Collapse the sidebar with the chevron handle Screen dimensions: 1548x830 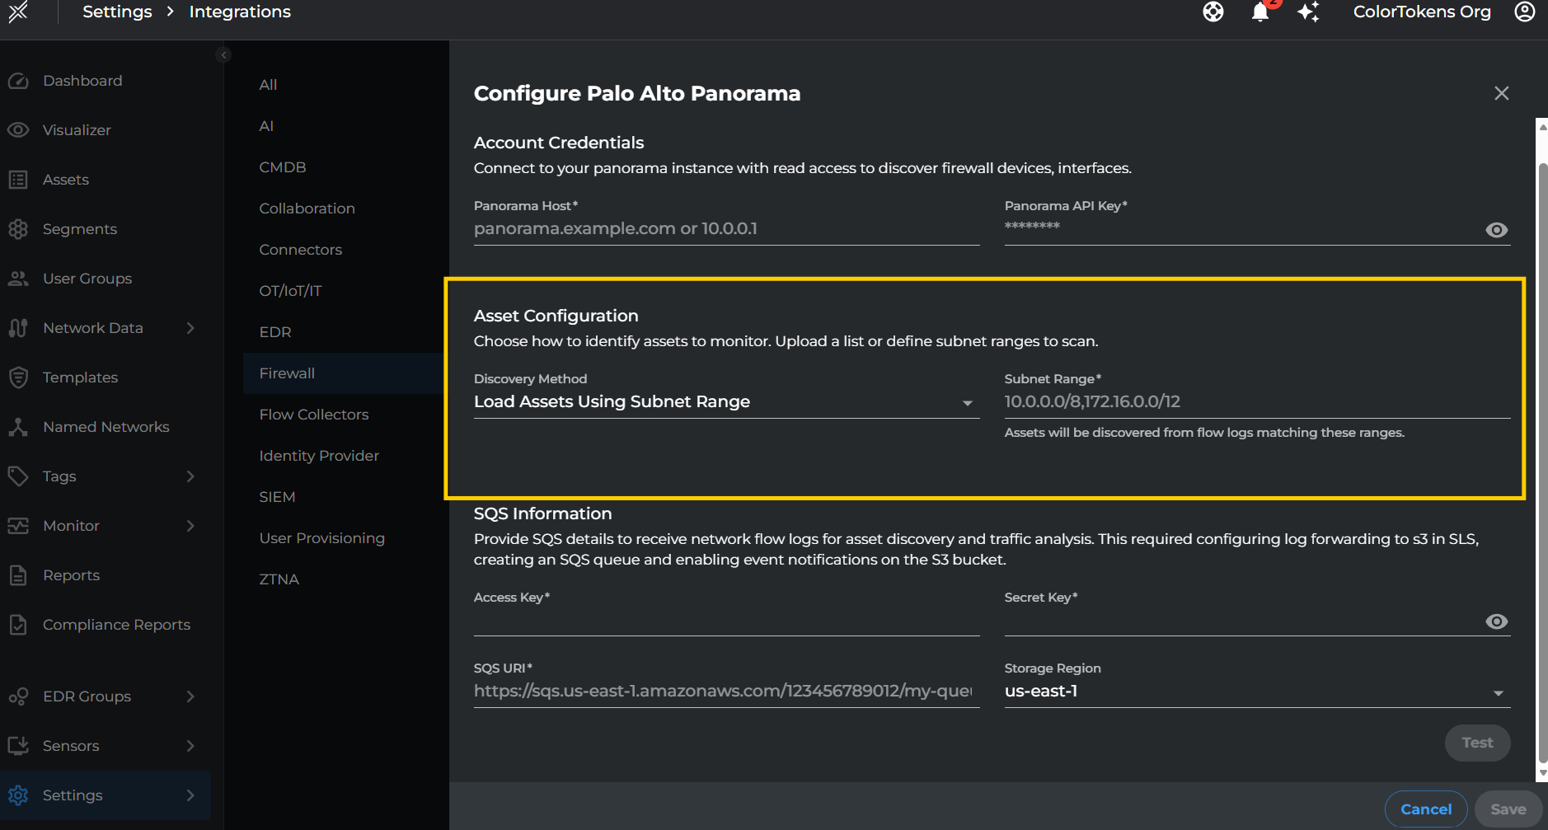[223, 55]
